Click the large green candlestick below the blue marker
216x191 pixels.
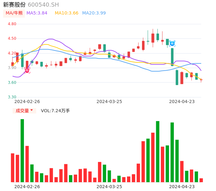(x=172, y=57)
